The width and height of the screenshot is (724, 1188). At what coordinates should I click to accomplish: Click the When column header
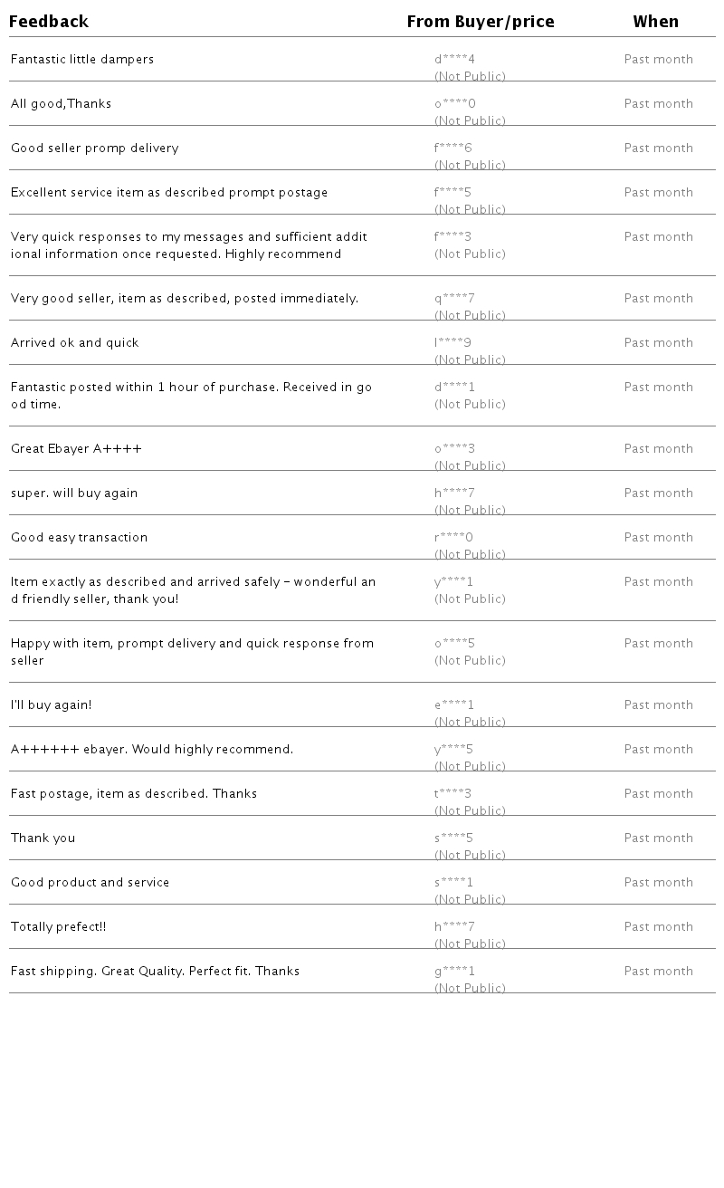pos(655,22)
